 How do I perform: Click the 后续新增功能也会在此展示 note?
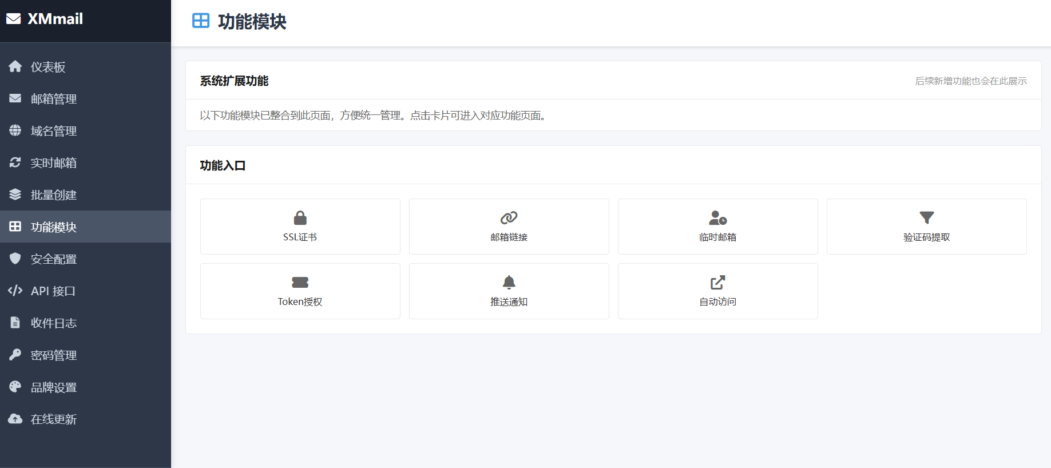(971, 81)
